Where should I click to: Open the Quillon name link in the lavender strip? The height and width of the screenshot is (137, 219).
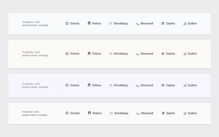coord(192,85)
